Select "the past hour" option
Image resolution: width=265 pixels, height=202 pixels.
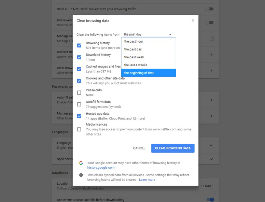tap(134, 42)
